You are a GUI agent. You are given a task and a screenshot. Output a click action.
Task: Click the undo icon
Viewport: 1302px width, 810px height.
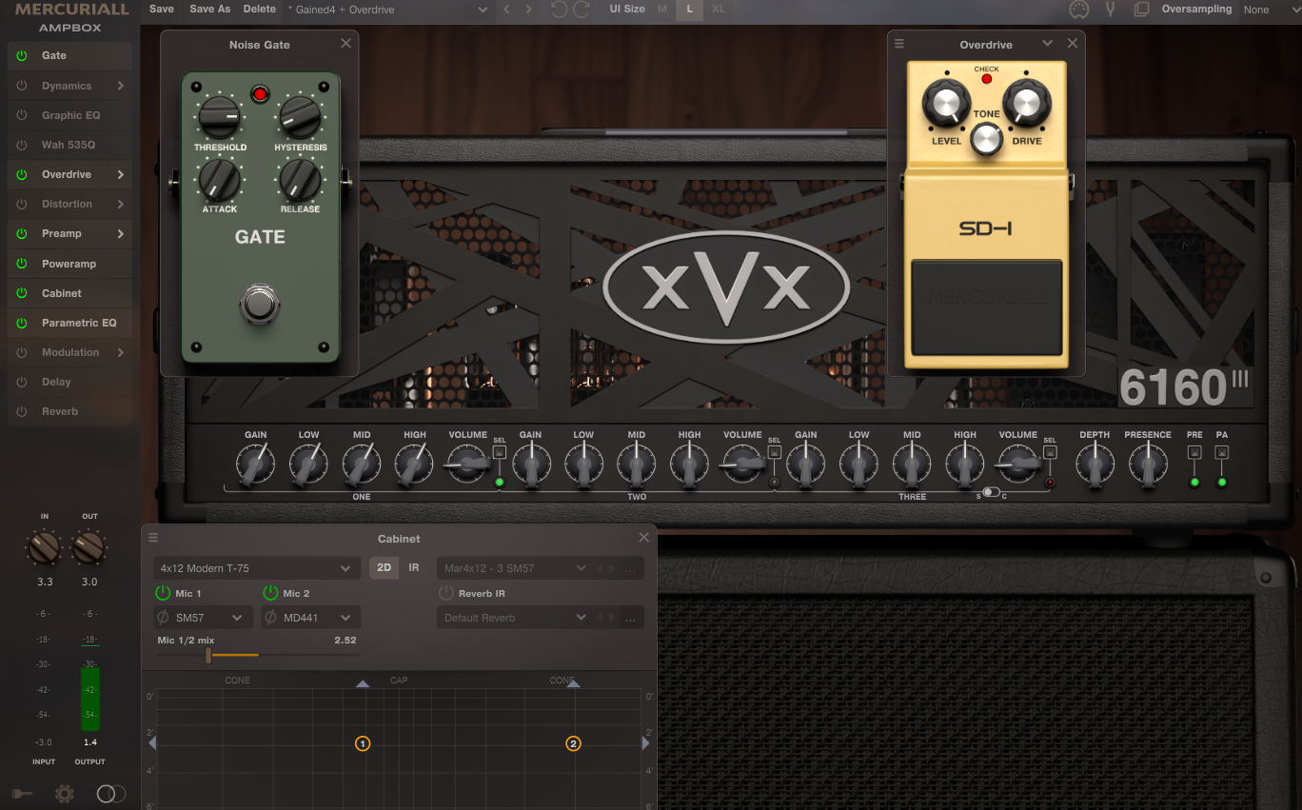click(558, 10)
